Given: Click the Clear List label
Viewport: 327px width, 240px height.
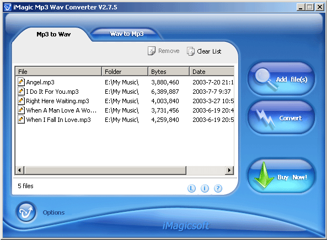Looking at the screenshot, I should pos(209,51).
